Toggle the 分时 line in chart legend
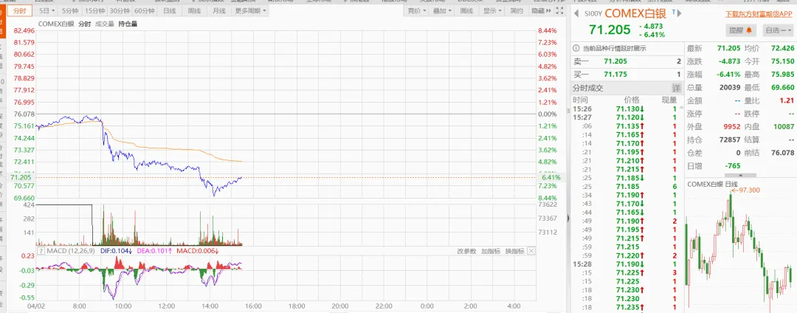Viewport: 797px width, 313px height. tap(84, 24)
